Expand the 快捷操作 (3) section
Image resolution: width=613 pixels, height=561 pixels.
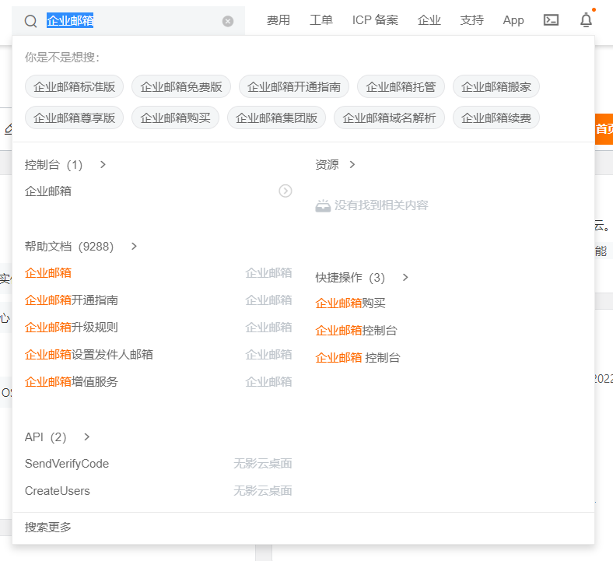point(405,278)
